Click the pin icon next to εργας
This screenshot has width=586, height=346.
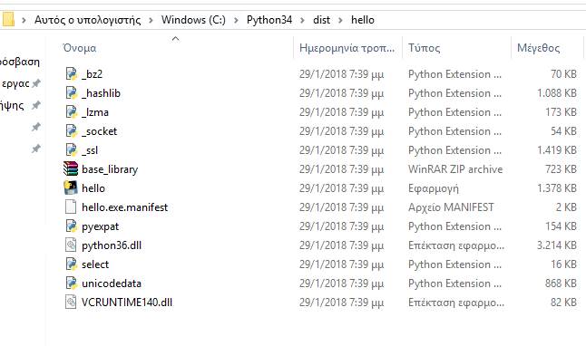(x=36, y=83)
